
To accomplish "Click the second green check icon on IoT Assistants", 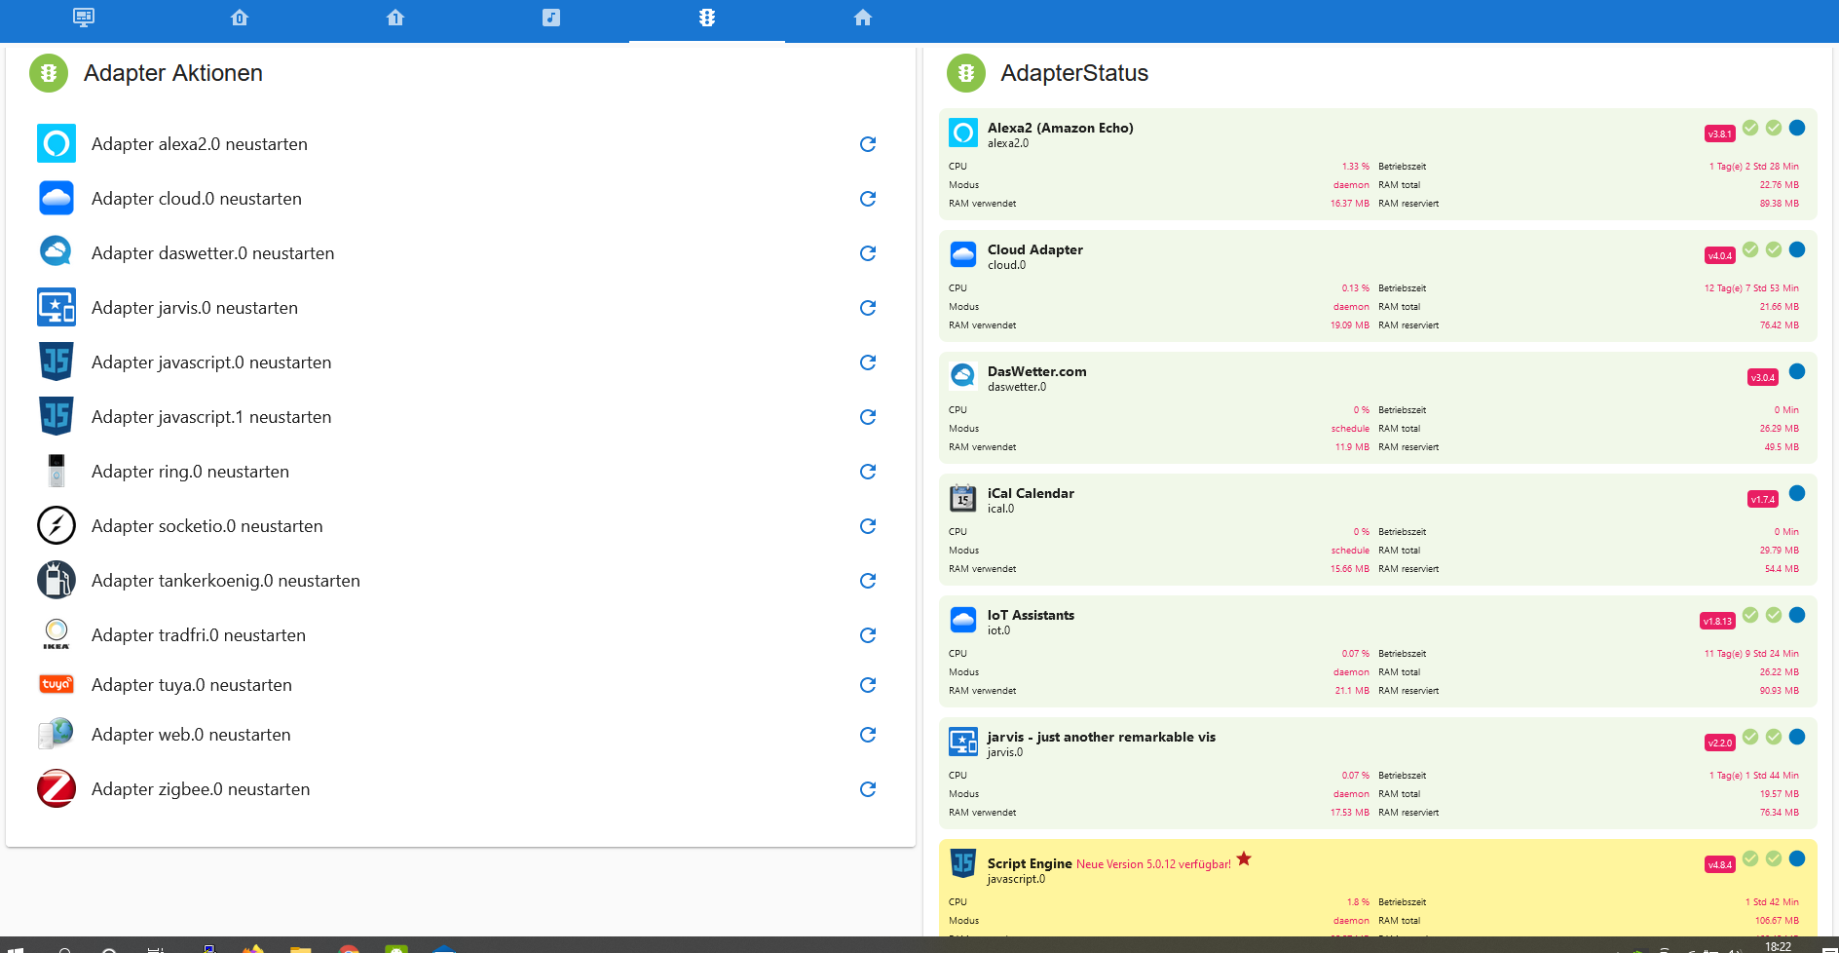I will (x=1774, y=615).
